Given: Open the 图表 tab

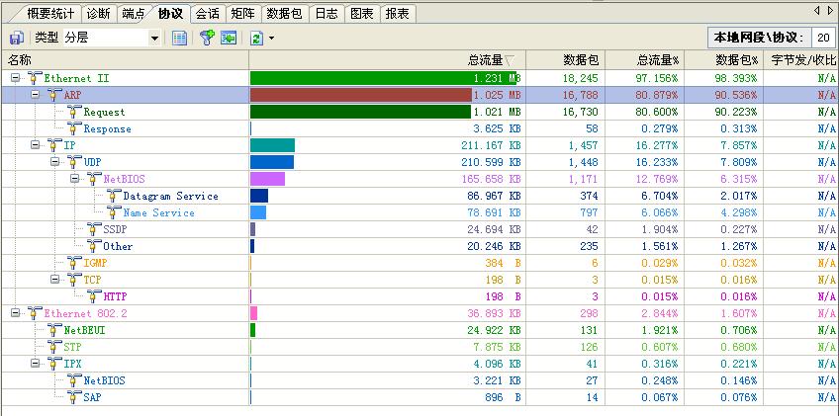Looking at the screenshot, I should (362, 14).
